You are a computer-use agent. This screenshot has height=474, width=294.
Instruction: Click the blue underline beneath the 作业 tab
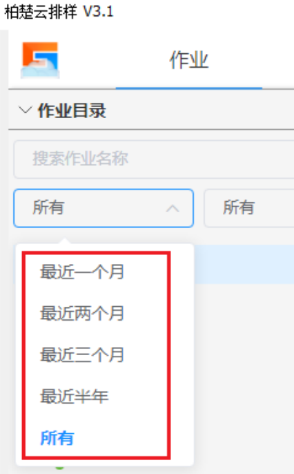pos(189,88)
